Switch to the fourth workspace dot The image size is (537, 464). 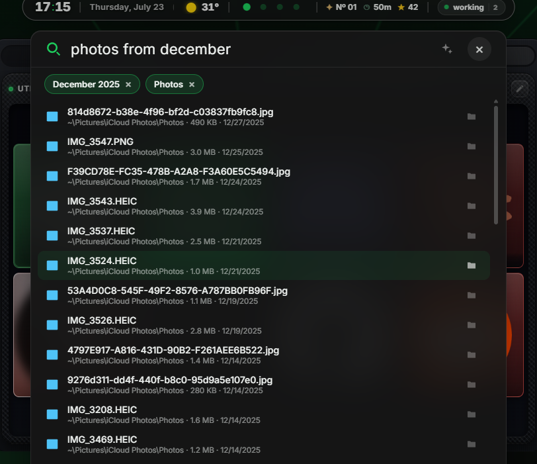[x=296, y=7]
